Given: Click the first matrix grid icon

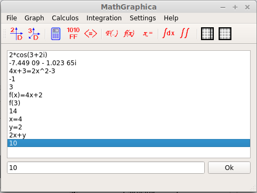Looking at the screenshot, I should click(x=207, y=34).
